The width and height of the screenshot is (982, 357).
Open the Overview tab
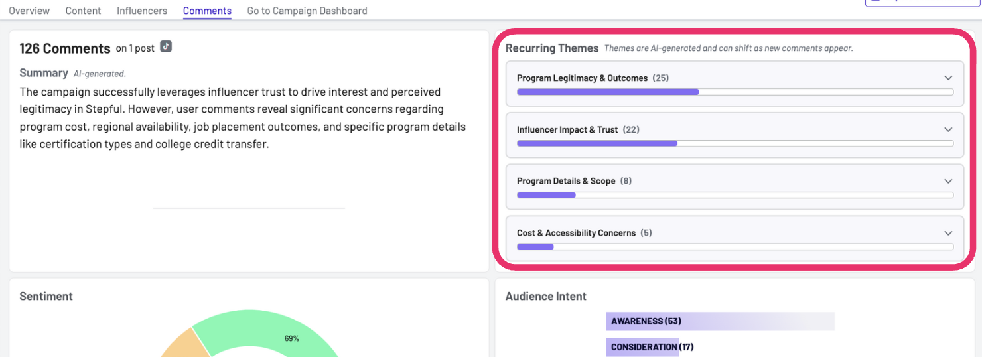tap(29, 11)
